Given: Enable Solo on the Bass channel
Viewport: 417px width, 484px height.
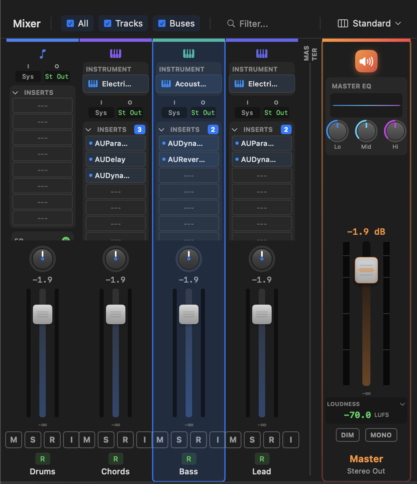Looking at the screenshot, I should click(179, 440).
